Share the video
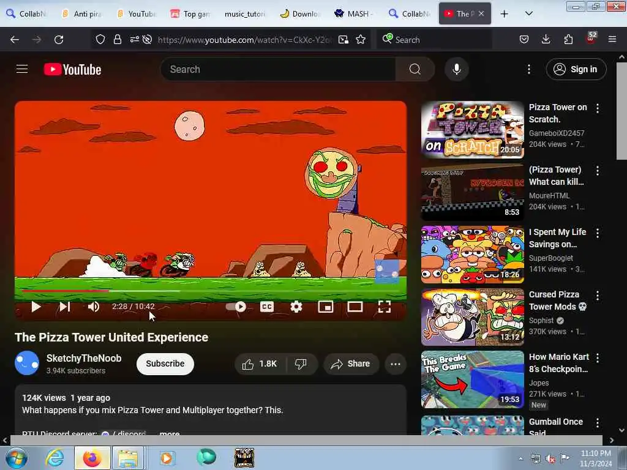The image size is (627, 470). (x=351, y=364)
